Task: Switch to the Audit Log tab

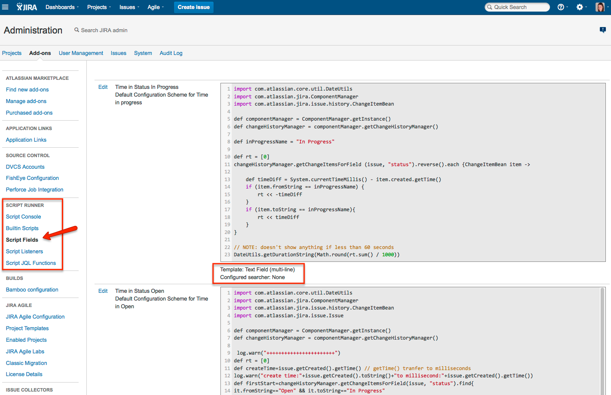Action: (x=171, y=53)
